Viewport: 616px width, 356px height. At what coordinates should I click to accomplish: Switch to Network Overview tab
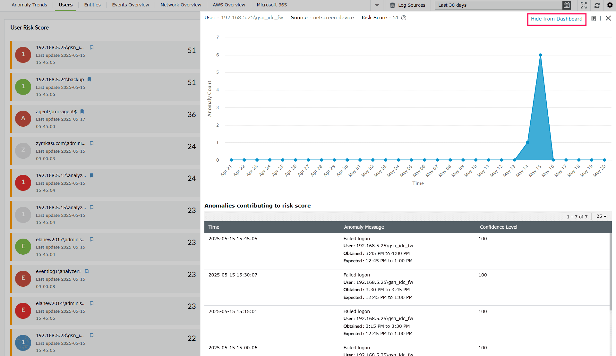point(181,5)
